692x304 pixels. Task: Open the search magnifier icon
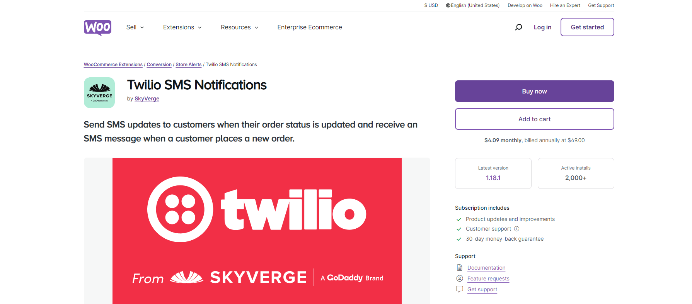(x=518, y=27)
